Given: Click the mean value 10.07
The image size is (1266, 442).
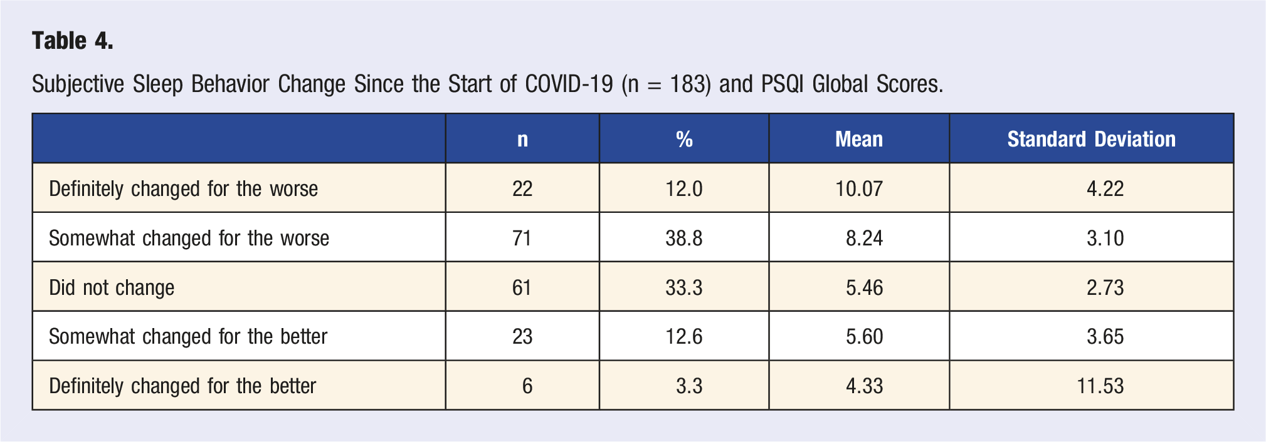Looking at the screenshot, I should (859, 188).
